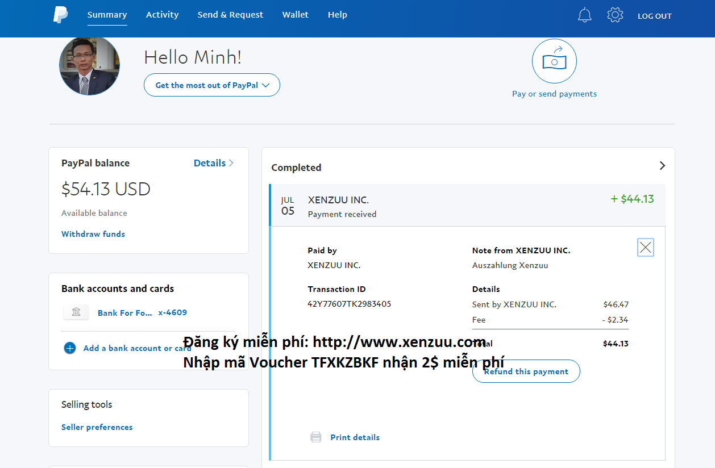Go to the Activity tab
The width and height of the screenshot is (715, 468).
pyautogui.click(x=163, y=15)
